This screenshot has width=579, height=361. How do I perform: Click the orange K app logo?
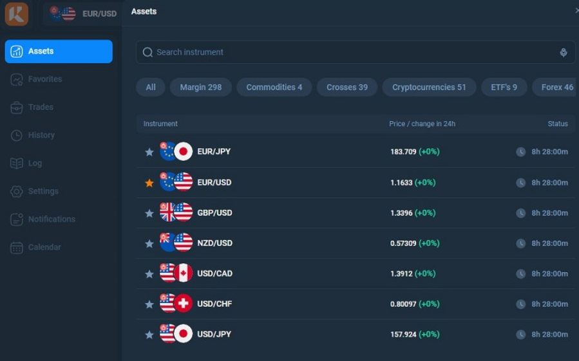tap(17, 14)
